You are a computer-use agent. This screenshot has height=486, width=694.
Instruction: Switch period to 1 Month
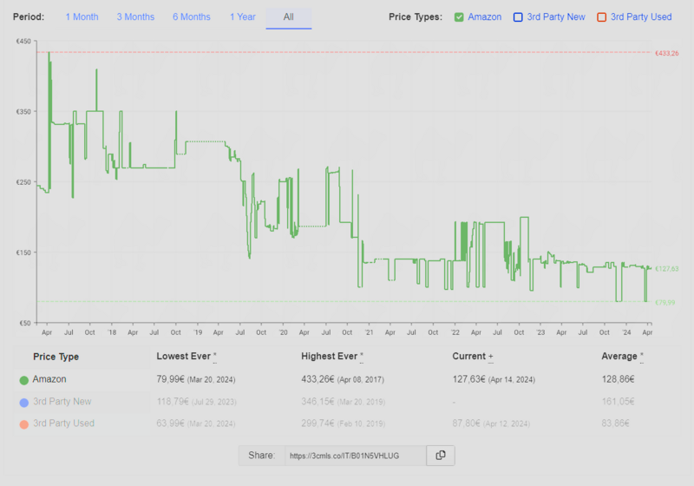tap(82, 16)
